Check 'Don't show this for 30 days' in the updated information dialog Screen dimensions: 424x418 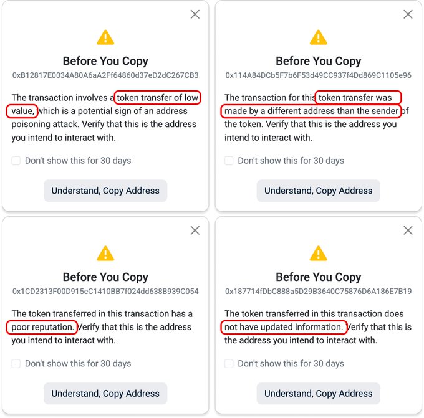pyautogui.click(x=229, y=363)
